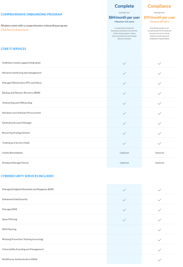The height and width of the screenshot is (267, 183).
Task: Click the $99/month per user price
Action: [x=159, y=17]
